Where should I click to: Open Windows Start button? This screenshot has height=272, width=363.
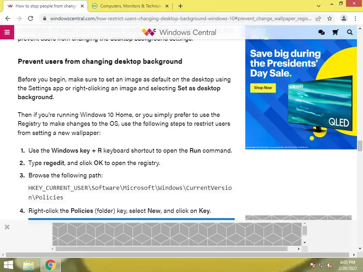point(9,265)
